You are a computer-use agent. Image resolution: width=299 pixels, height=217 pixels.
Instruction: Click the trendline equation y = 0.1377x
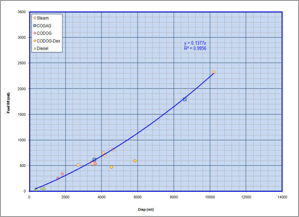click(195, 43)
